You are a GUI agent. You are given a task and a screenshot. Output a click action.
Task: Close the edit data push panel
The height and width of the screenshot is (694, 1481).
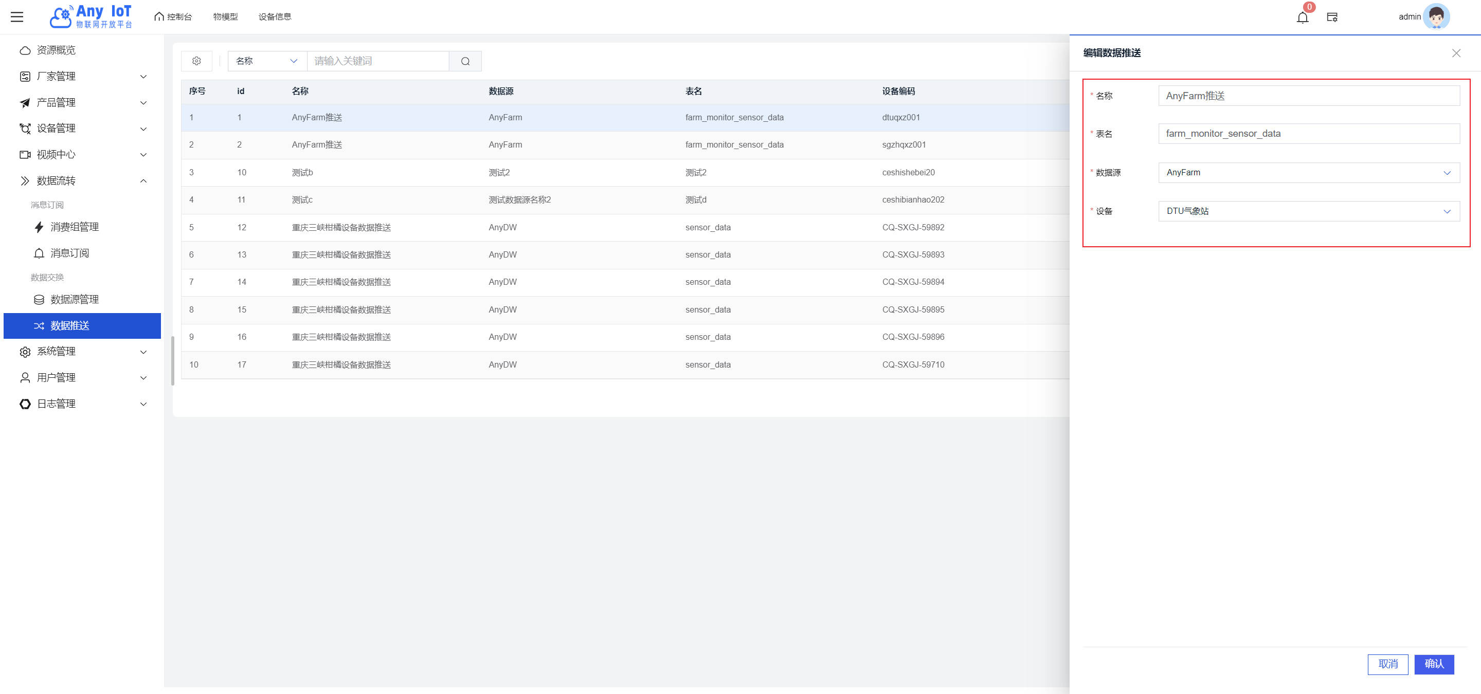(1456, 53)
